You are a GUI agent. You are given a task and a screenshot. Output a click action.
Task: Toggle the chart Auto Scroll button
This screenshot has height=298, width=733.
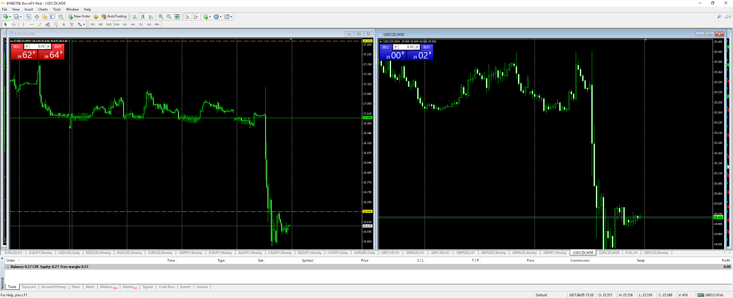(x=188, y=17)
